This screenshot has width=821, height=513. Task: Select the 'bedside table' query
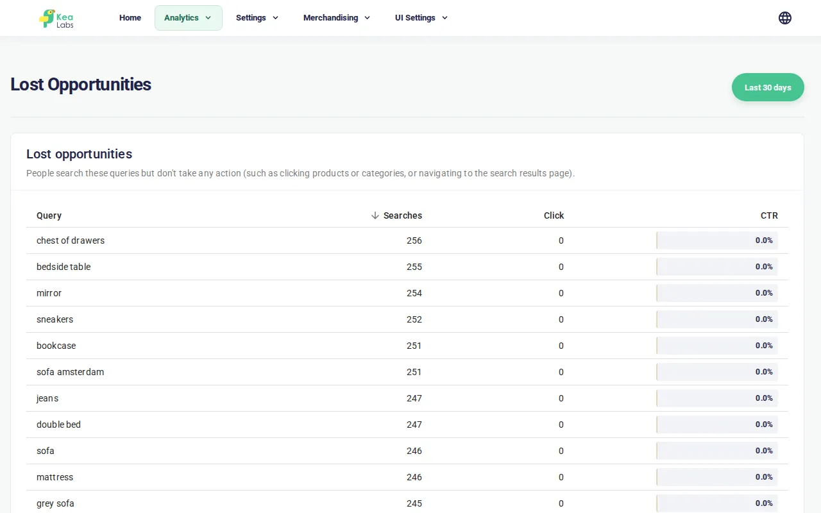pos(63,267)
